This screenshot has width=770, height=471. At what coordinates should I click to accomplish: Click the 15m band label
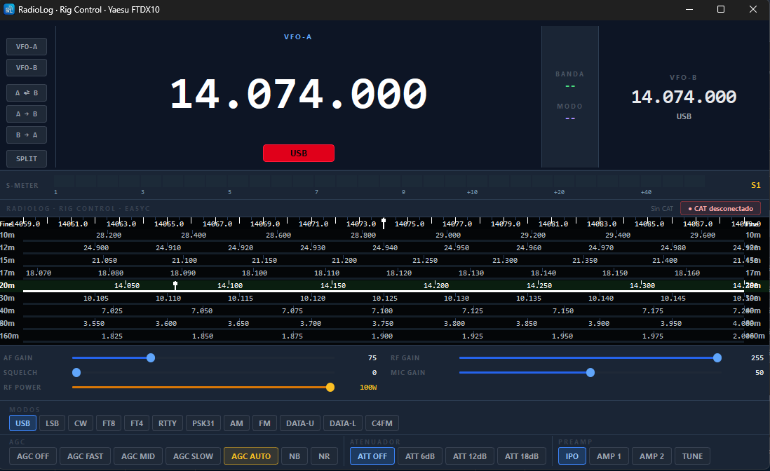[8, 260]
